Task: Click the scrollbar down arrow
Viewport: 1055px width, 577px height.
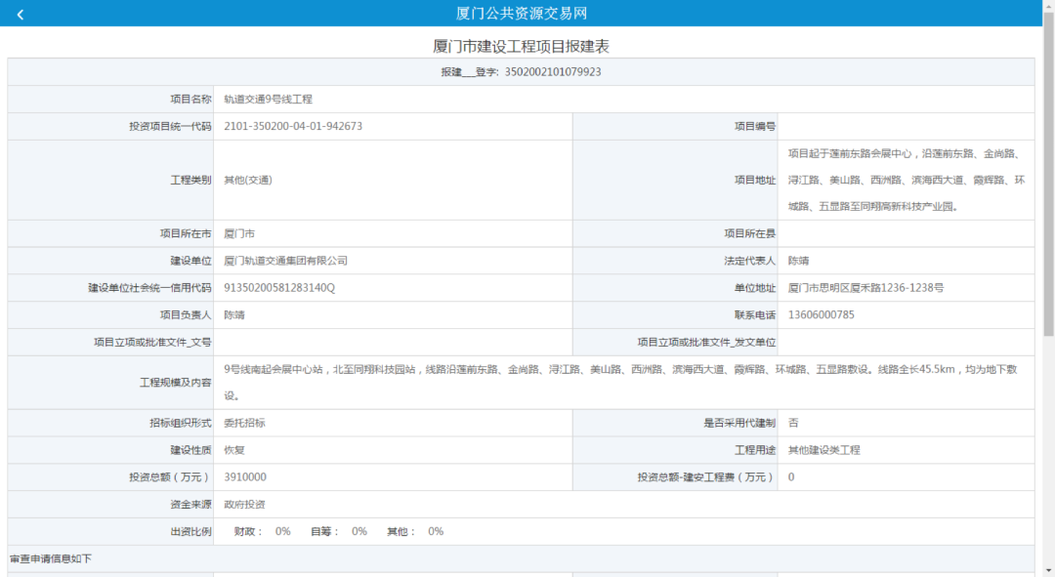Action: click(x=1048, y=571)
